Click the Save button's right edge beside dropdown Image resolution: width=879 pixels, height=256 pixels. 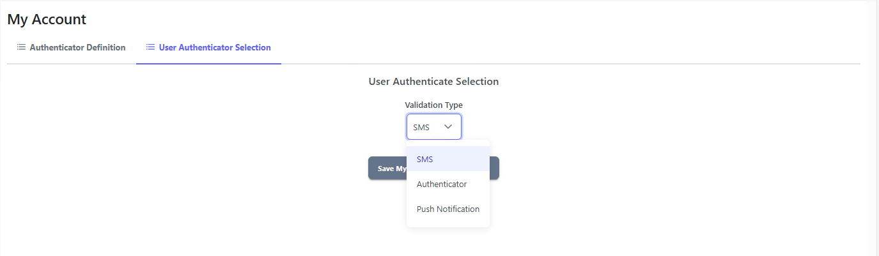[x=495, y=168]
